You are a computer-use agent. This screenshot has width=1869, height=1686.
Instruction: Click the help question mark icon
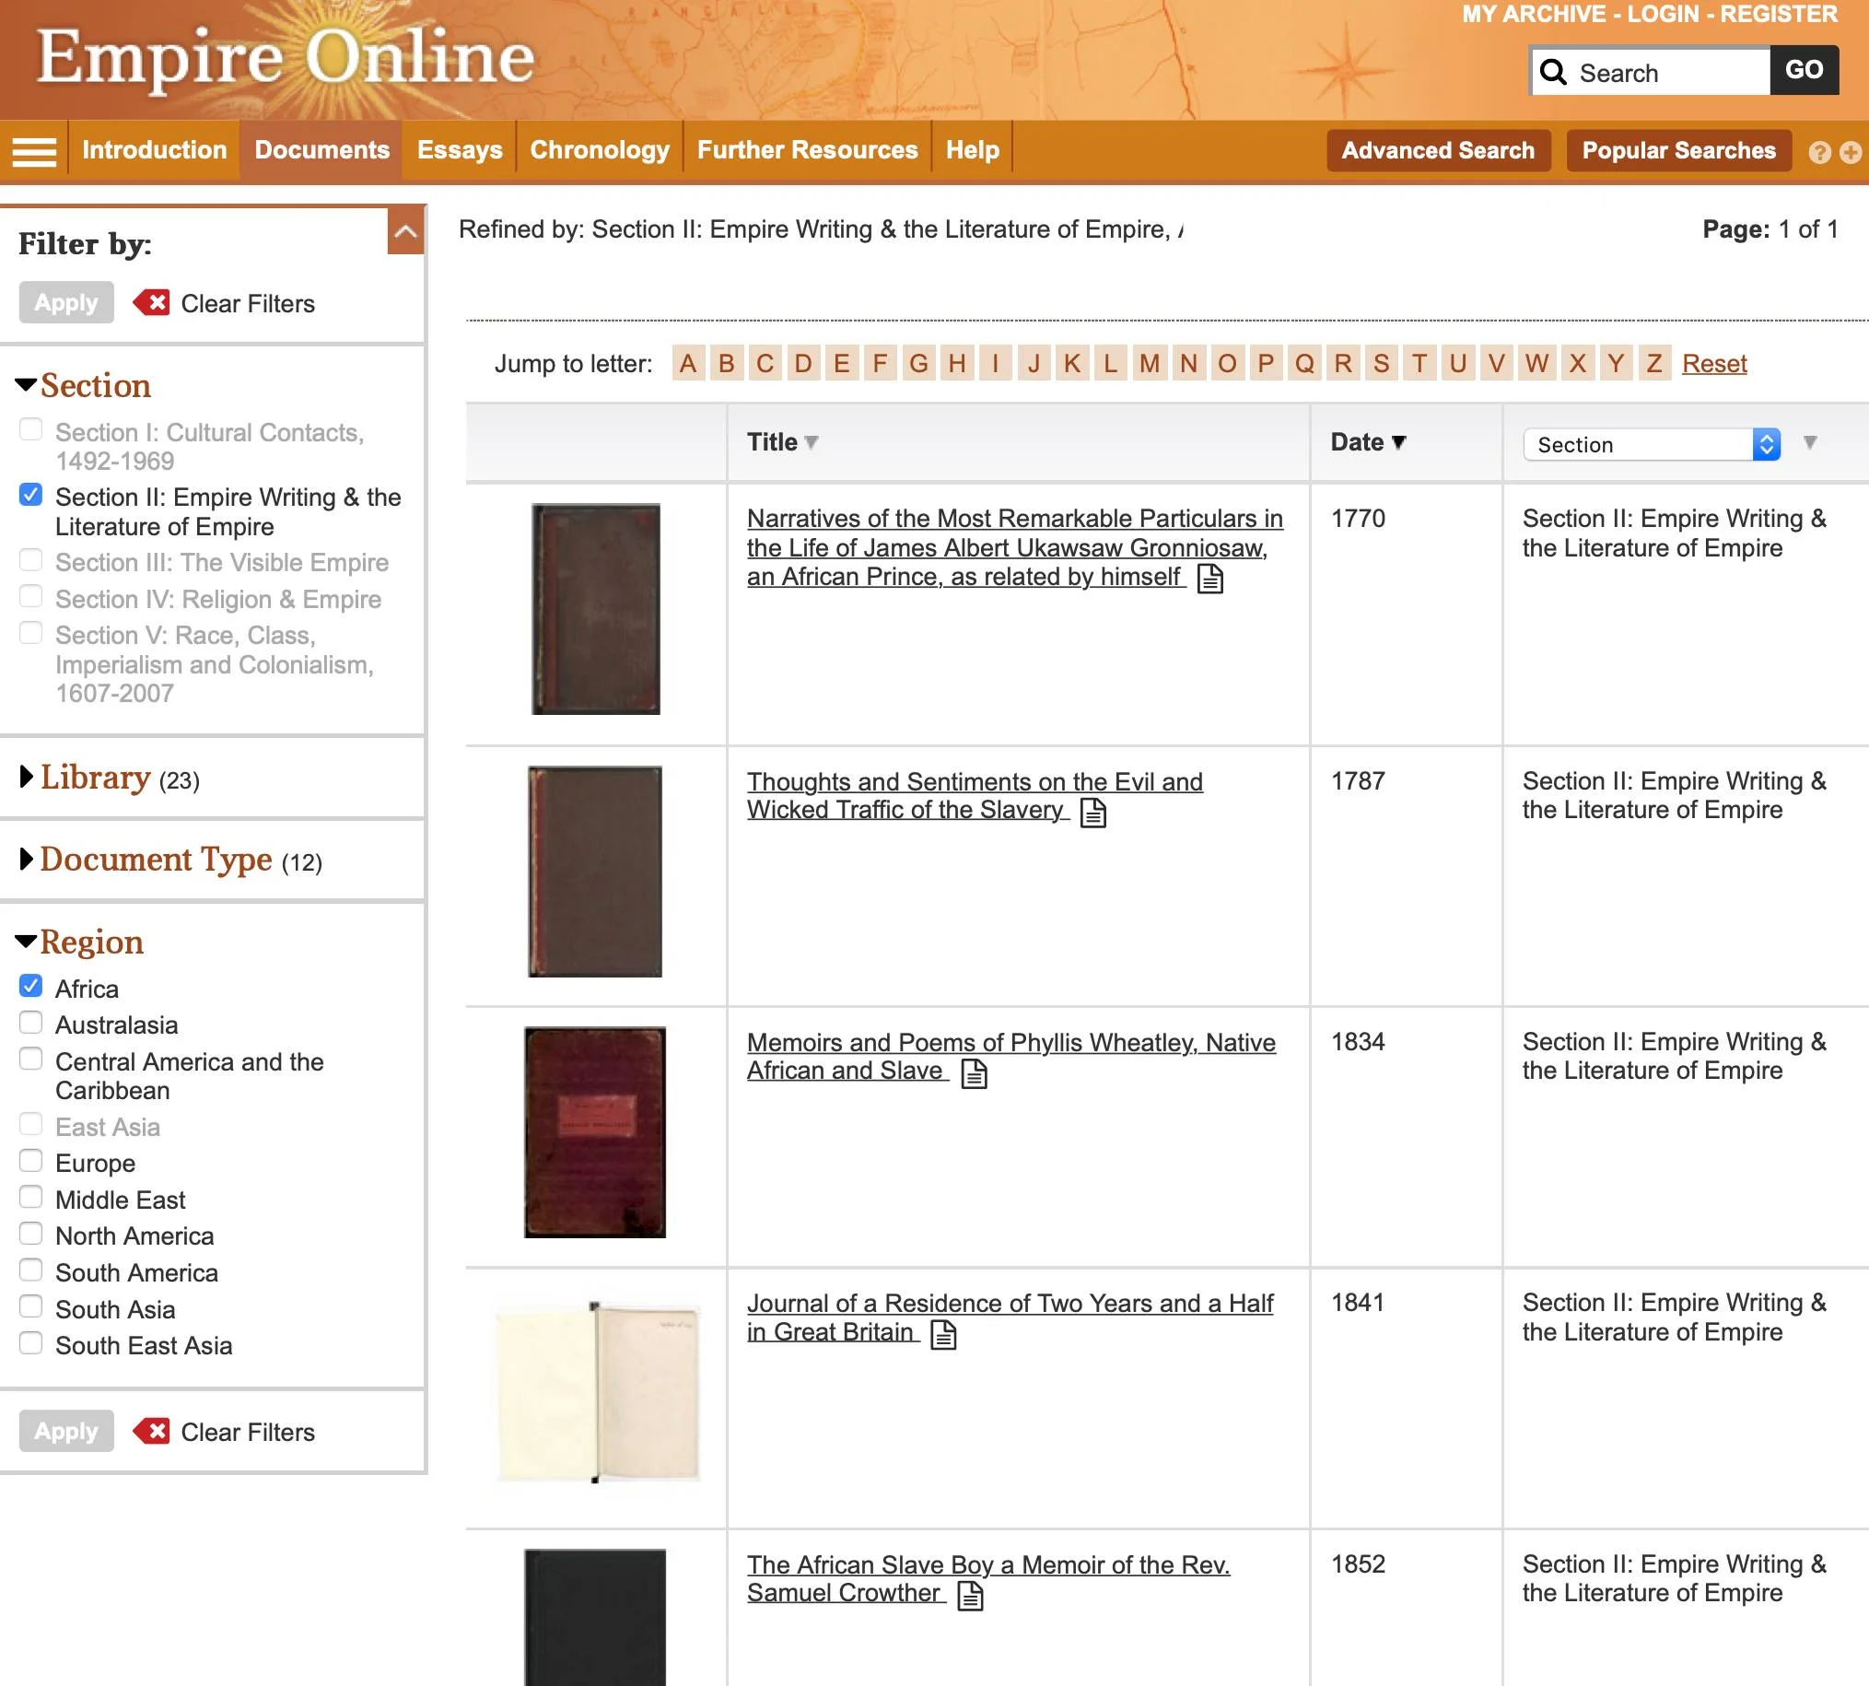pos(1819,152)
